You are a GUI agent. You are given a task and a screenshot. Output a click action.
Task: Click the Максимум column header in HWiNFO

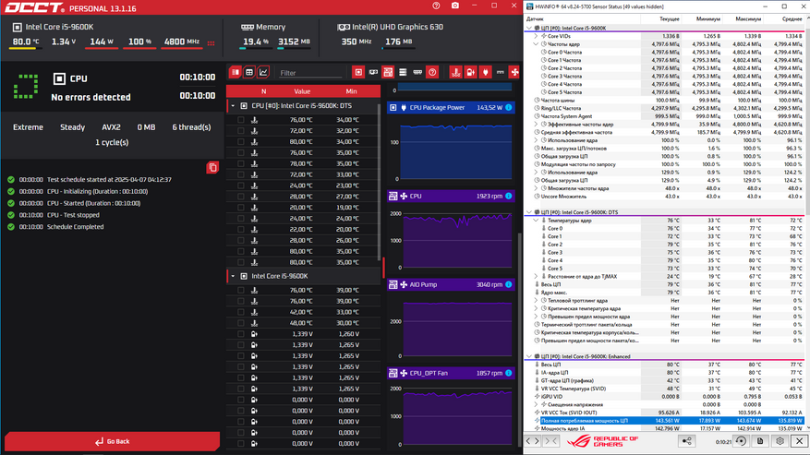[748, 19]
